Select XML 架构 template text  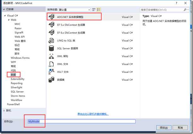pos(62,56)
